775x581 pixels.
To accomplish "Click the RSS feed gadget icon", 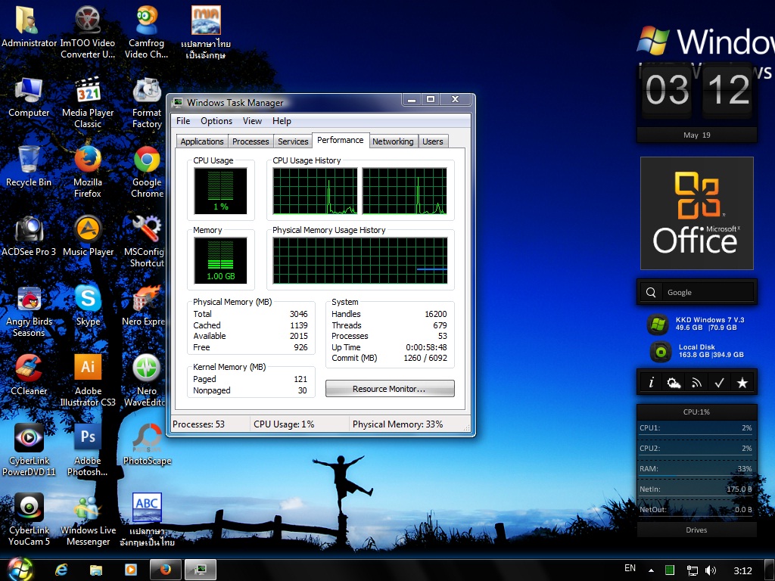I will 696,383.
